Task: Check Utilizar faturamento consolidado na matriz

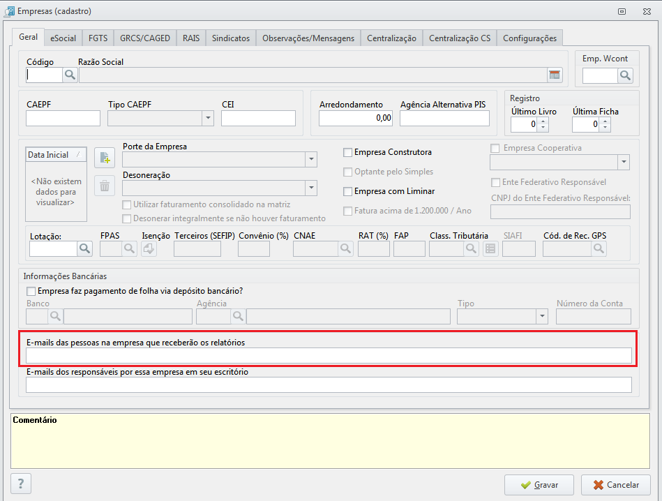Action: click(x=126, y=205)
